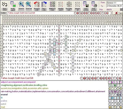The height and width of the screenshot is (109, 123).
Task: Go to the Next code icon
Action: tap(44, 4)
